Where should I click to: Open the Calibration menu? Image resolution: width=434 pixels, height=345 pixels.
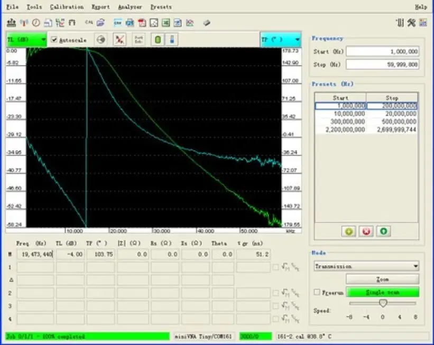point(67,7)
